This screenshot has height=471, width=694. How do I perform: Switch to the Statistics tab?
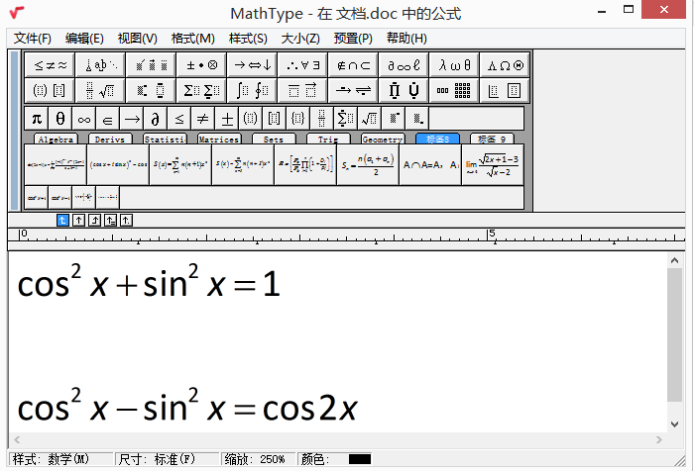pyautogui.click(x=165, y=140)
